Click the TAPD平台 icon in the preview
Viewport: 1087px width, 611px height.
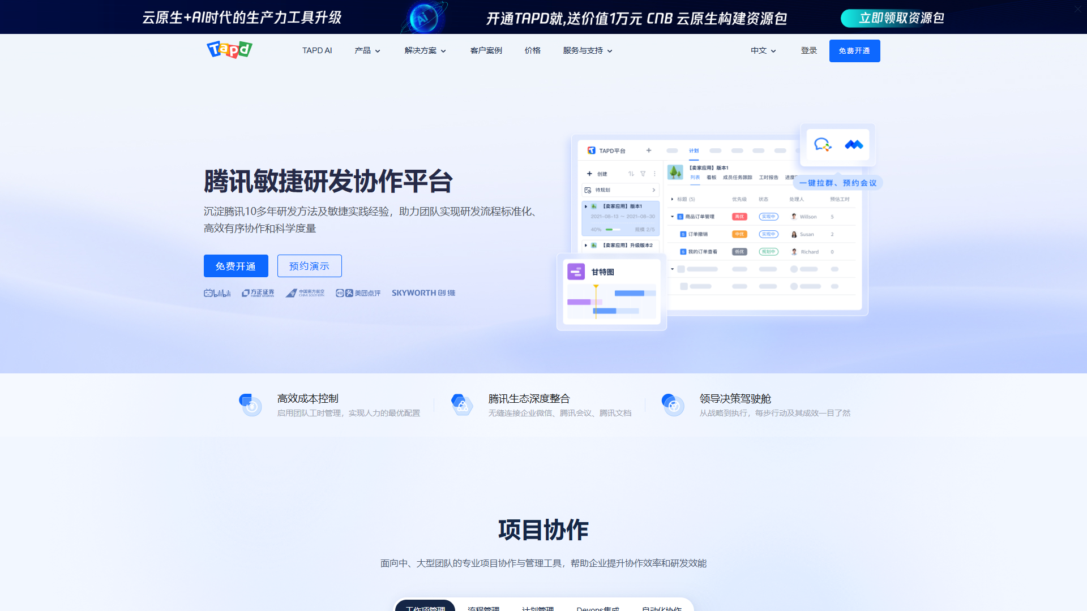coord(592,150)
